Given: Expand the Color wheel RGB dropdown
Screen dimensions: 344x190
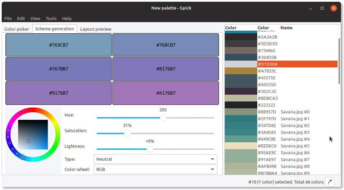Looking at the screenshot, I should [x=155, y=169].
